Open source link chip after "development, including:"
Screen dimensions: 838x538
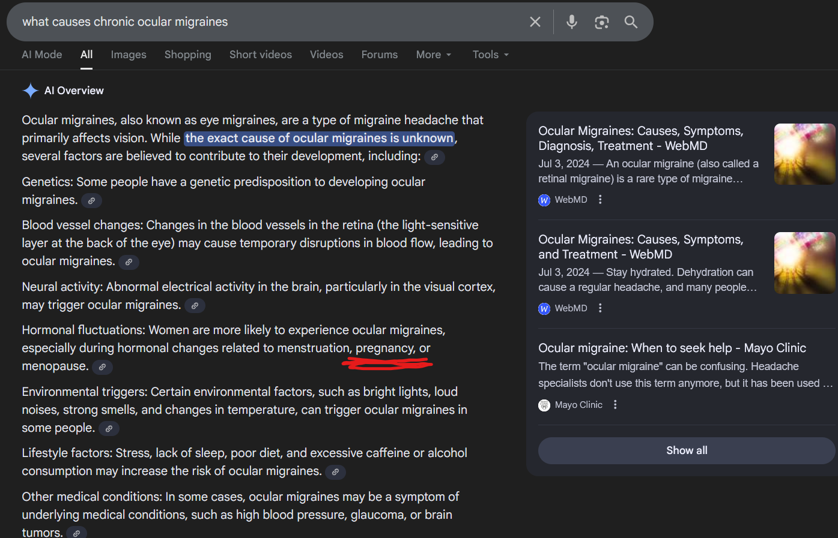(434, 157)
